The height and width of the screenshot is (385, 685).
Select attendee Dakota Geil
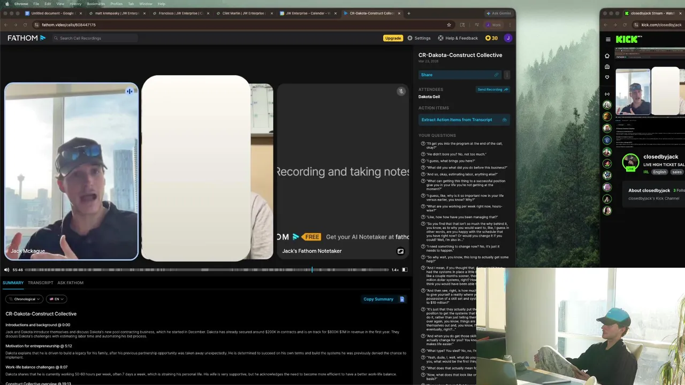point(429,97)
